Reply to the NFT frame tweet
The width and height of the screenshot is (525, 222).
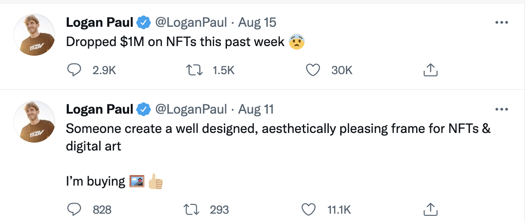(75, 210)
